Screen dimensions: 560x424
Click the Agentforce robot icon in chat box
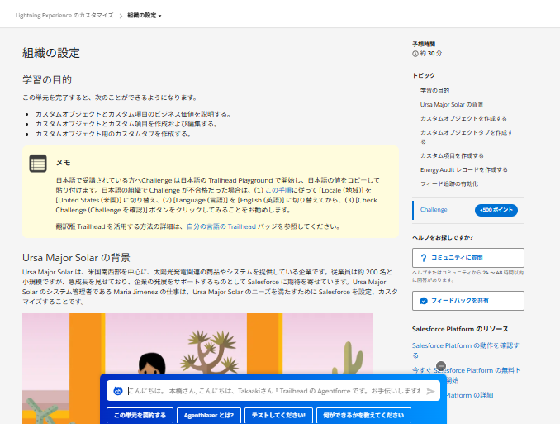coord(118,391)
